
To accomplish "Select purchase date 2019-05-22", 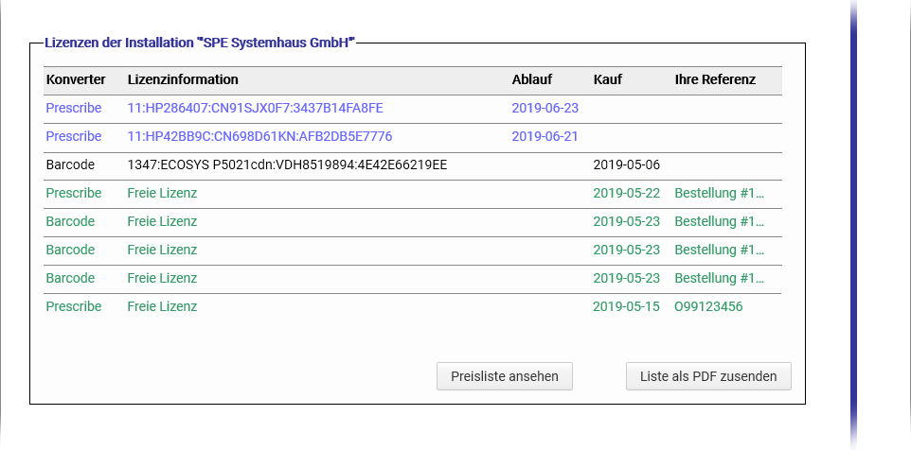I will 626,193.
